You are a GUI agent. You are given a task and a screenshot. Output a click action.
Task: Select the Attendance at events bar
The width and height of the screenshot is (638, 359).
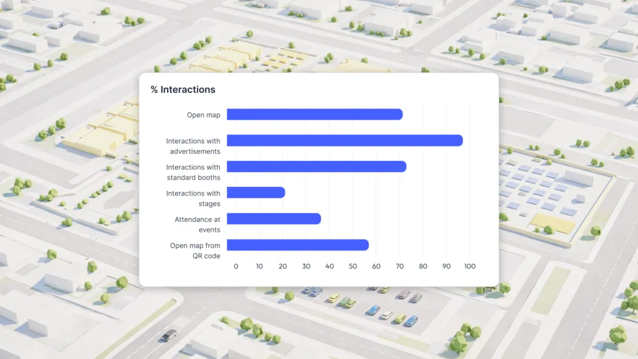pos(274,219)
